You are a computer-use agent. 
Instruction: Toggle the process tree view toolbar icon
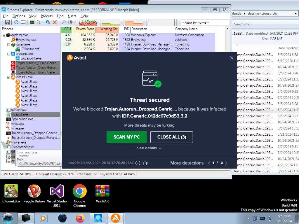point(39,22)
